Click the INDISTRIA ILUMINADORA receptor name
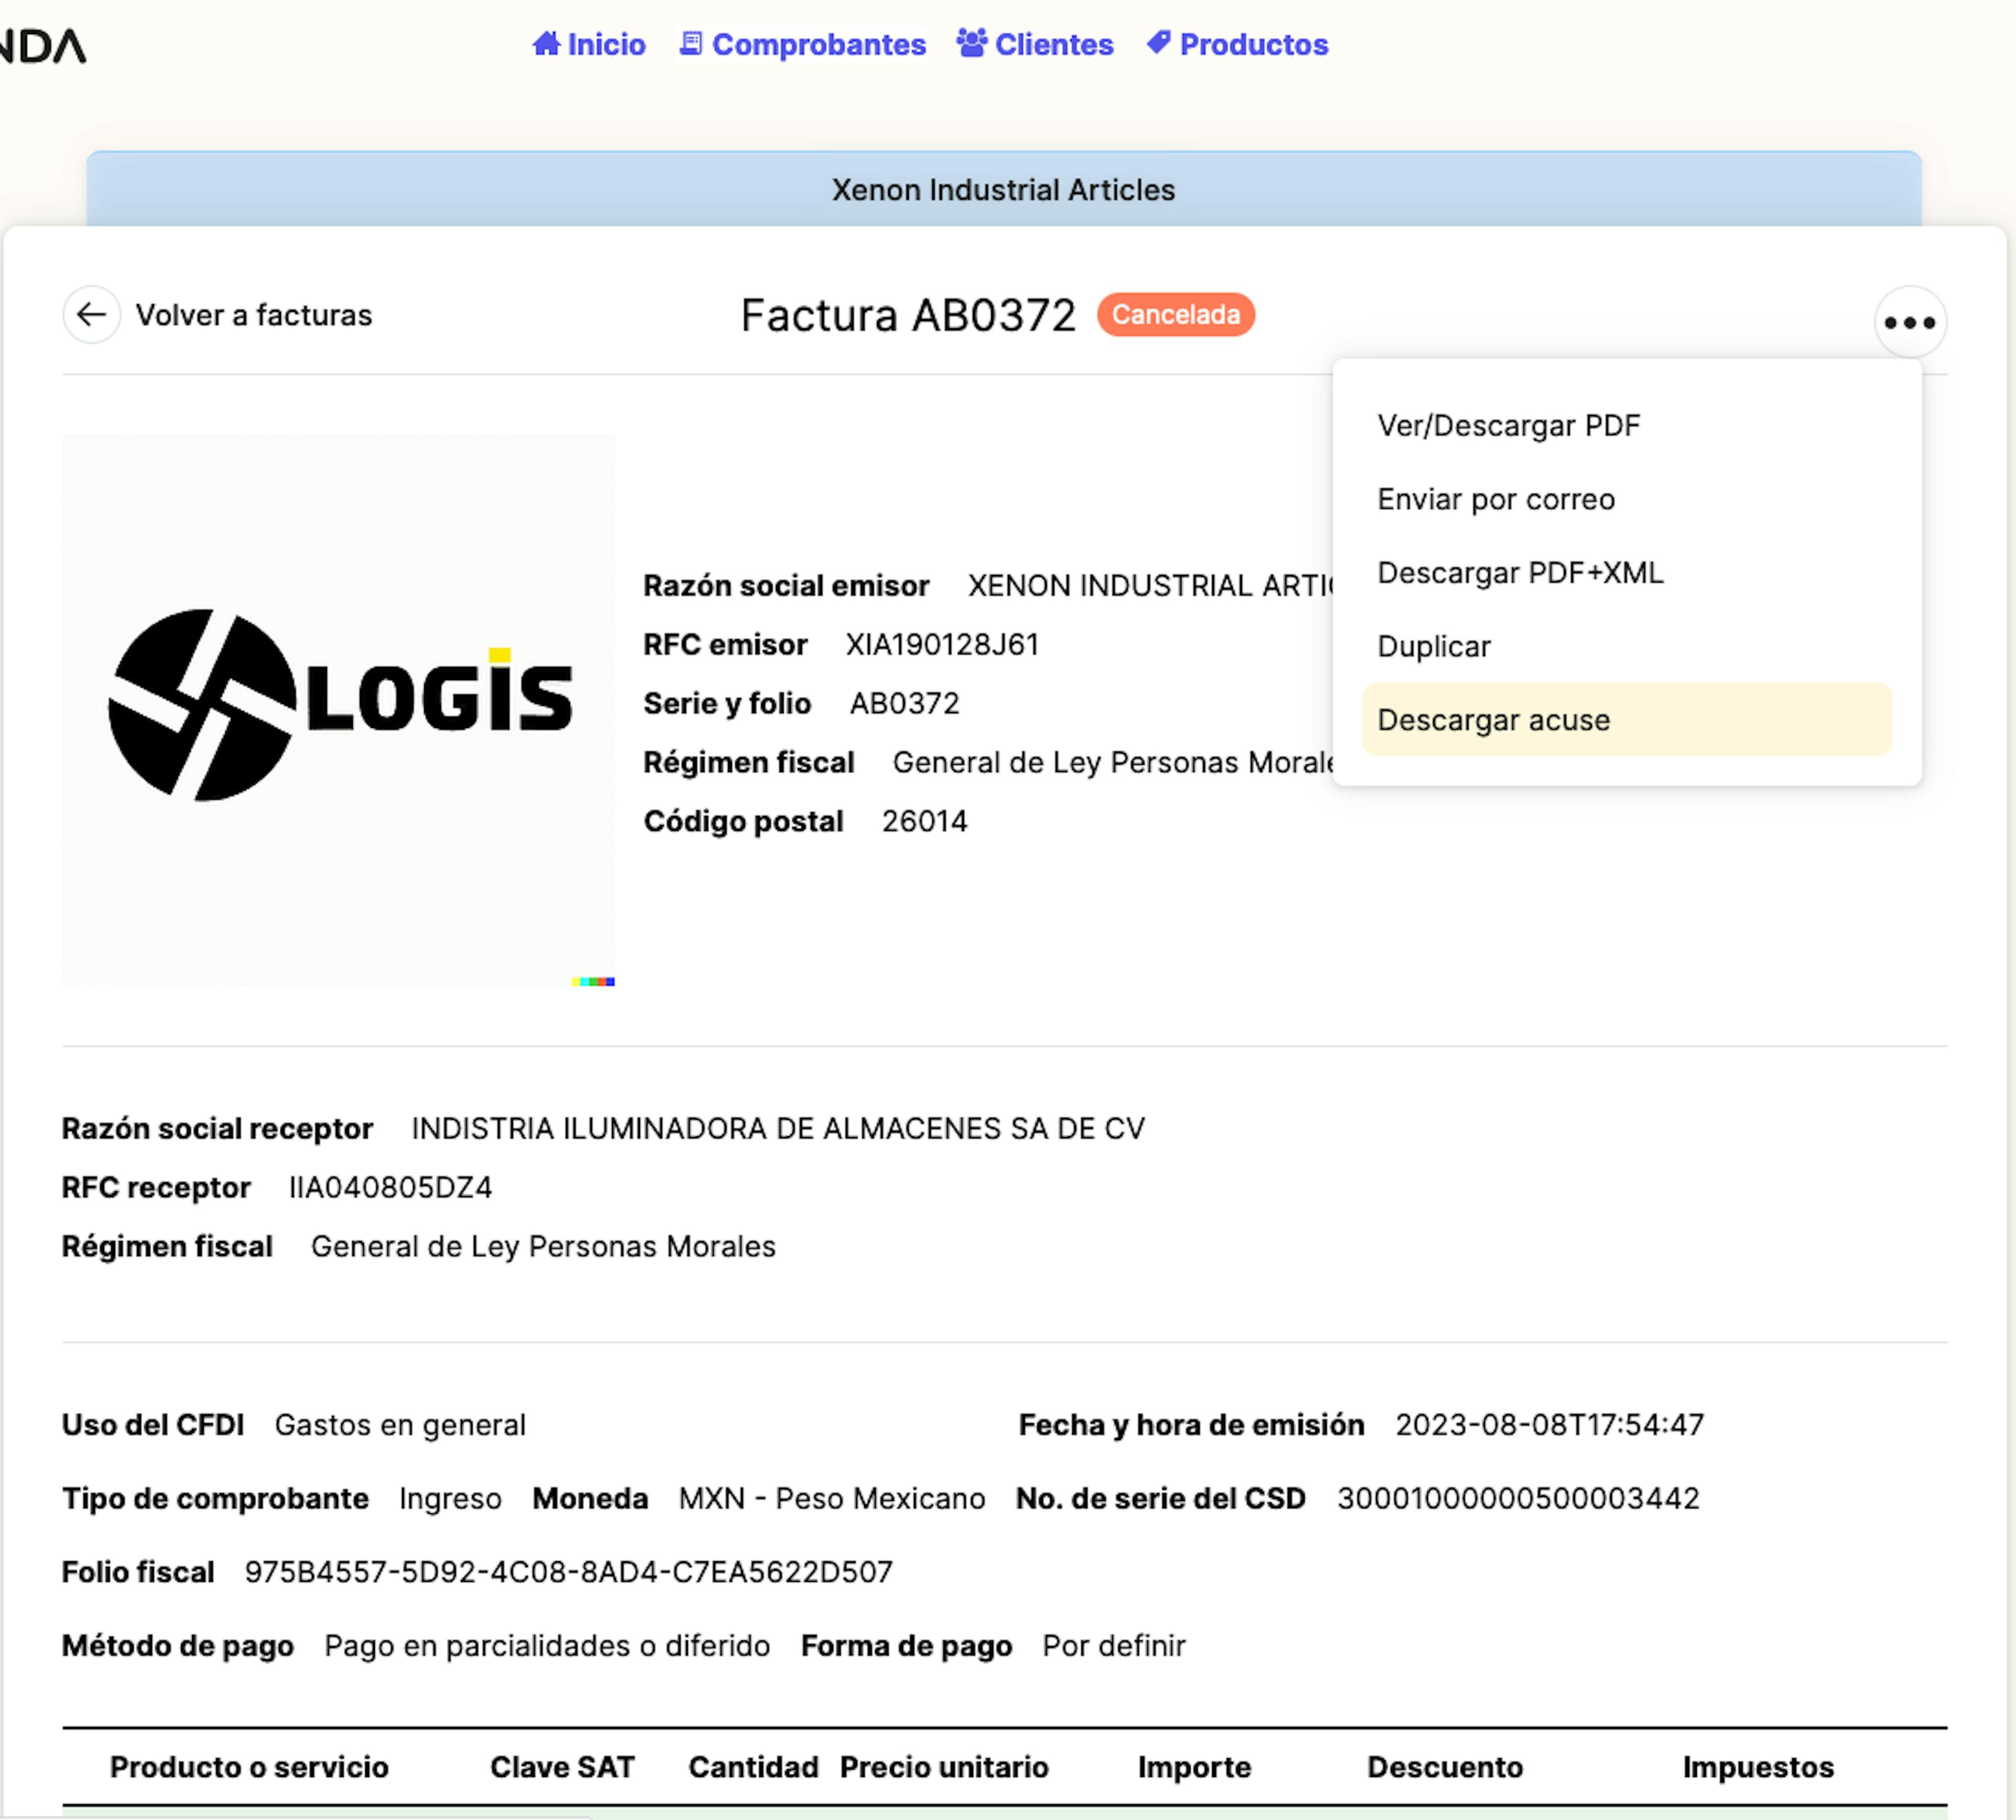The width and height of the screenshot is (2016, 1820). pyautogui.click(x=778, y=1128)
